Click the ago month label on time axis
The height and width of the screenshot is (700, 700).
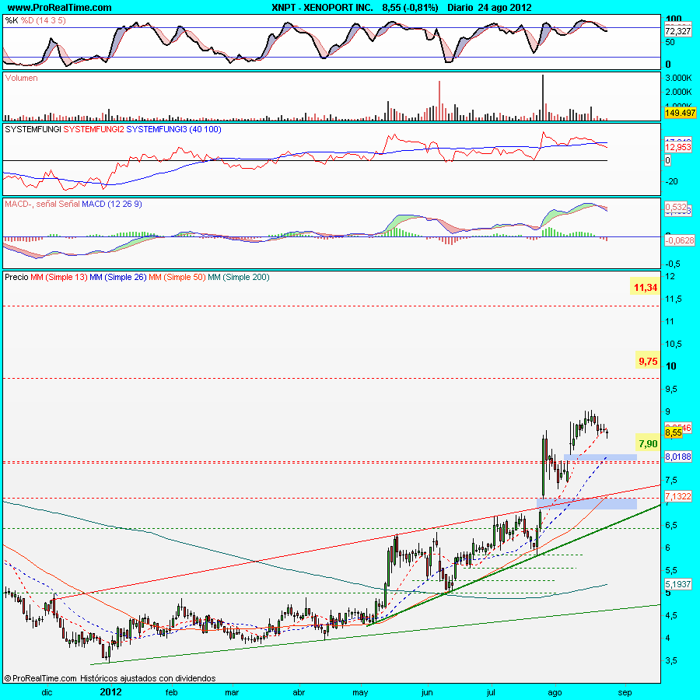click(x=555, y=693)
